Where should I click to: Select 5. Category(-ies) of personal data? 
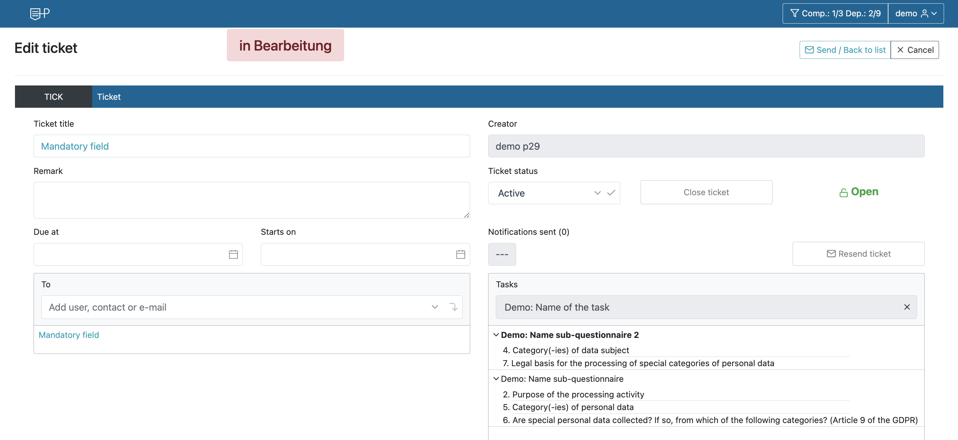tap(568, 407)
